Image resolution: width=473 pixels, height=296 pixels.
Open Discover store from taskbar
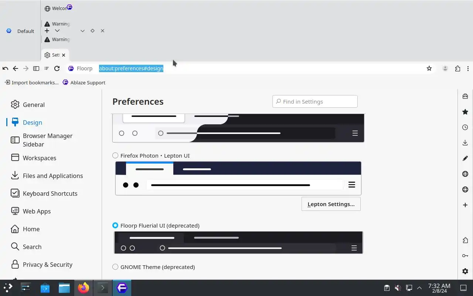(45, 288)
